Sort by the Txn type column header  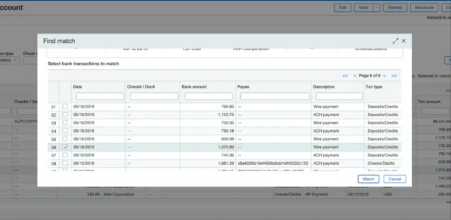374,87
